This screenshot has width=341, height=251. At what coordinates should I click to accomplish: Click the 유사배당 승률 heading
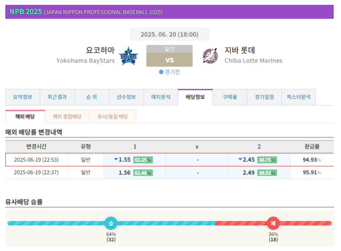pos(24,202)
